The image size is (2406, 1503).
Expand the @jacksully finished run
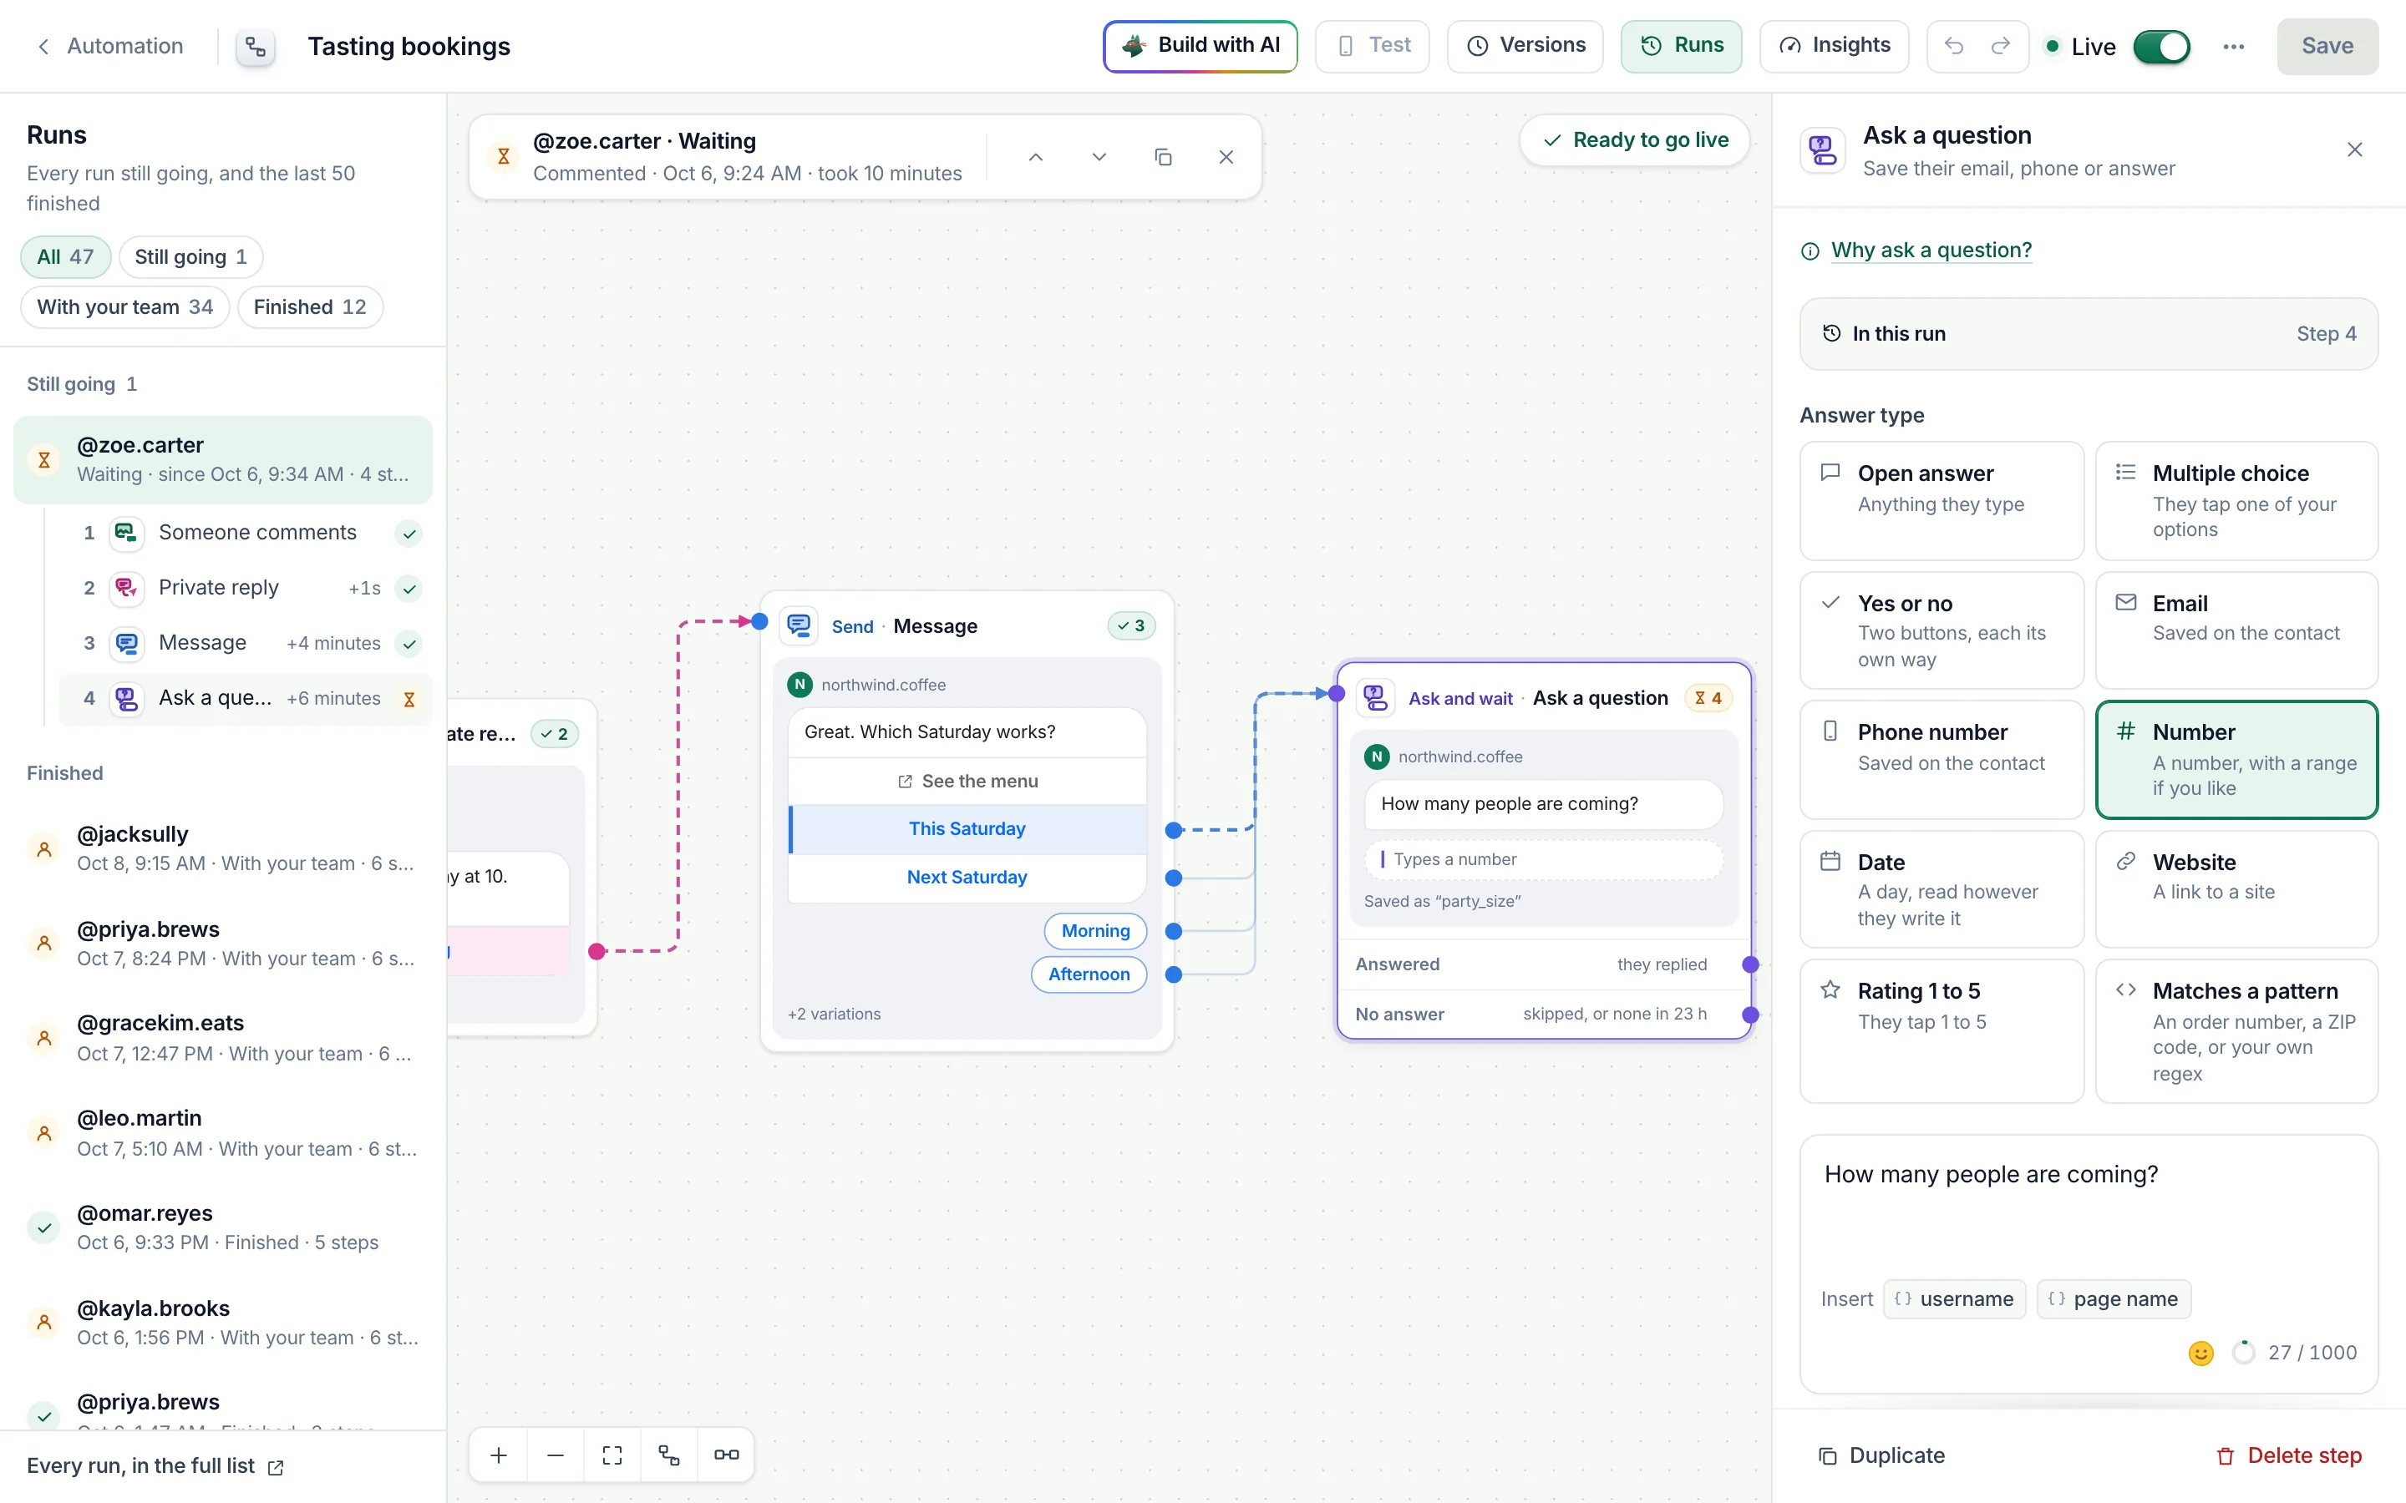(x=223, y=848)
